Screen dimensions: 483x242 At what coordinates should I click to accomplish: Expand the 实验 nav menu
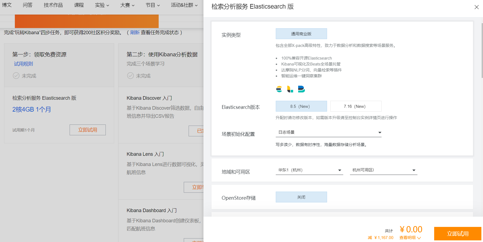[x=102, y=5]
